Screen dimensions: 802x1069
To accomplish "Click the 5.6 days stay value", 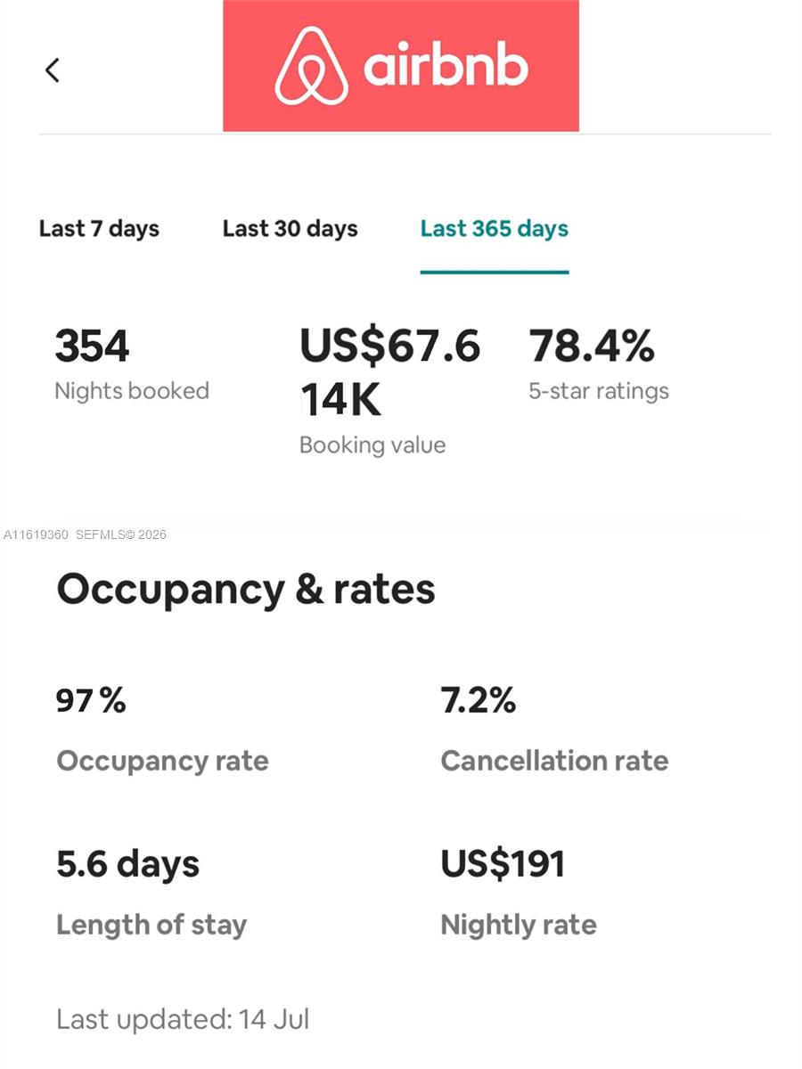I will click(x=127, y=864).
